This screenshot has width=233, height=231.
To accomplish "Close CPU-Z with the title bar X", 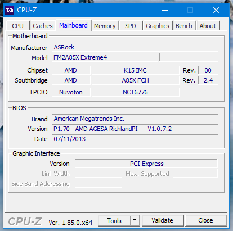I will [216, 10].
